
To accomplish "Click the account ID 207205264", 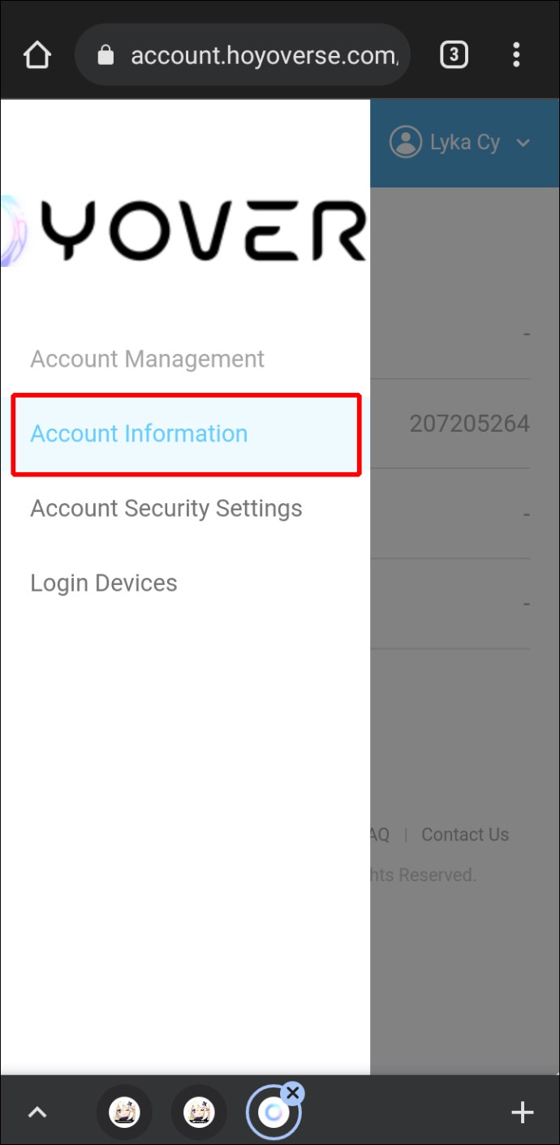I will pyautogui.click(x=469, y=424).
